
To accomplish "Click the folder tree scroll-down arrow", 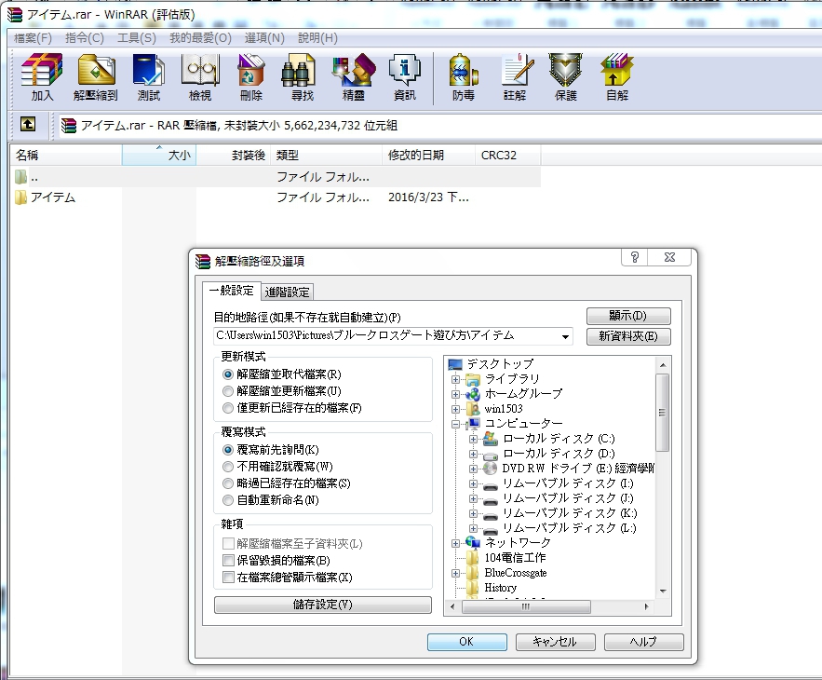I will pyautogui.click(x=663, y=592).
